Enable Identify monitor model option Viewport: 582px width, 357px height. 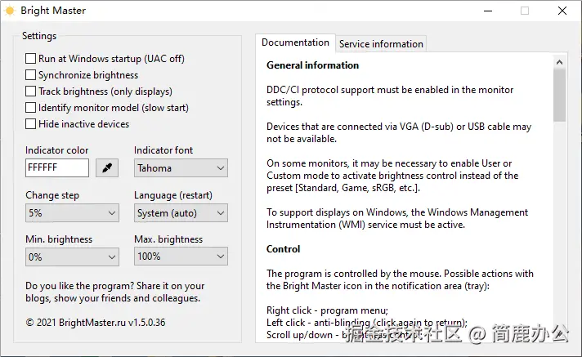(31, 108)
